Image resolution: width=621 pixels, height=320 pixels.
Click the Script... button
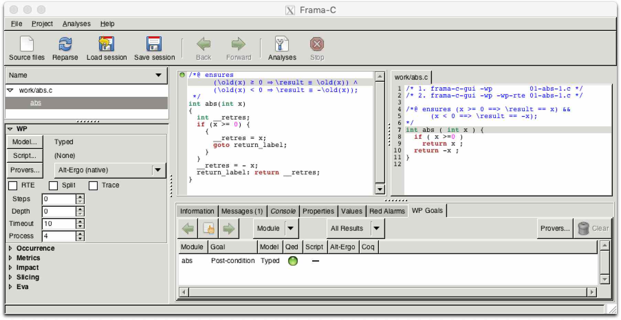coord(24,156)
